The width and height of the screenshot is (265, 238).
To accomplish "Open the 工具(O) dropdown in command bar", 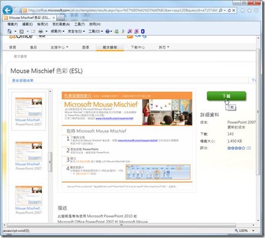I will pos(96,32).
